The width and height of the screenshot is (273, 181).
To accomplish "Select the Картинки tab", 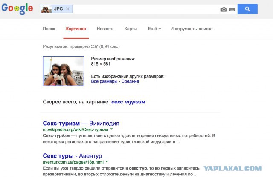I will pos(76,29).
